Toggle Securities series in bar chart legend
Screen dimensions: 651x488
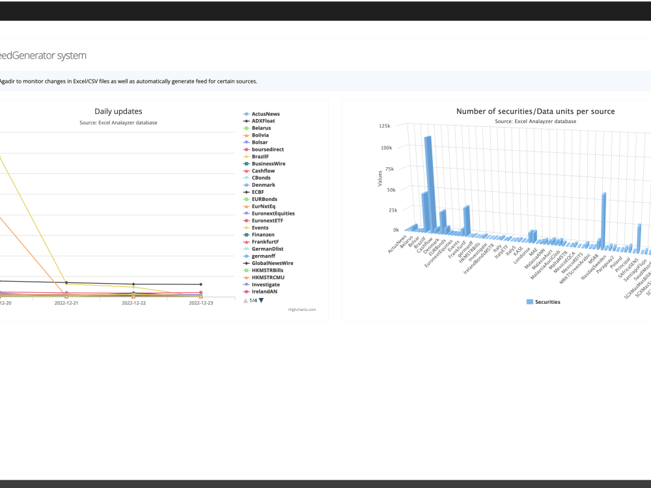[543, 302]
